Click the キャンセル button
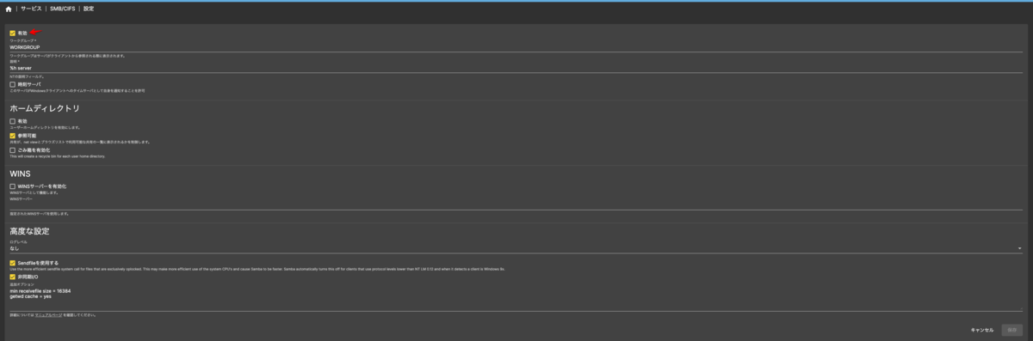The width and height of the screenshot is (1033, 341). pos(982,330)
